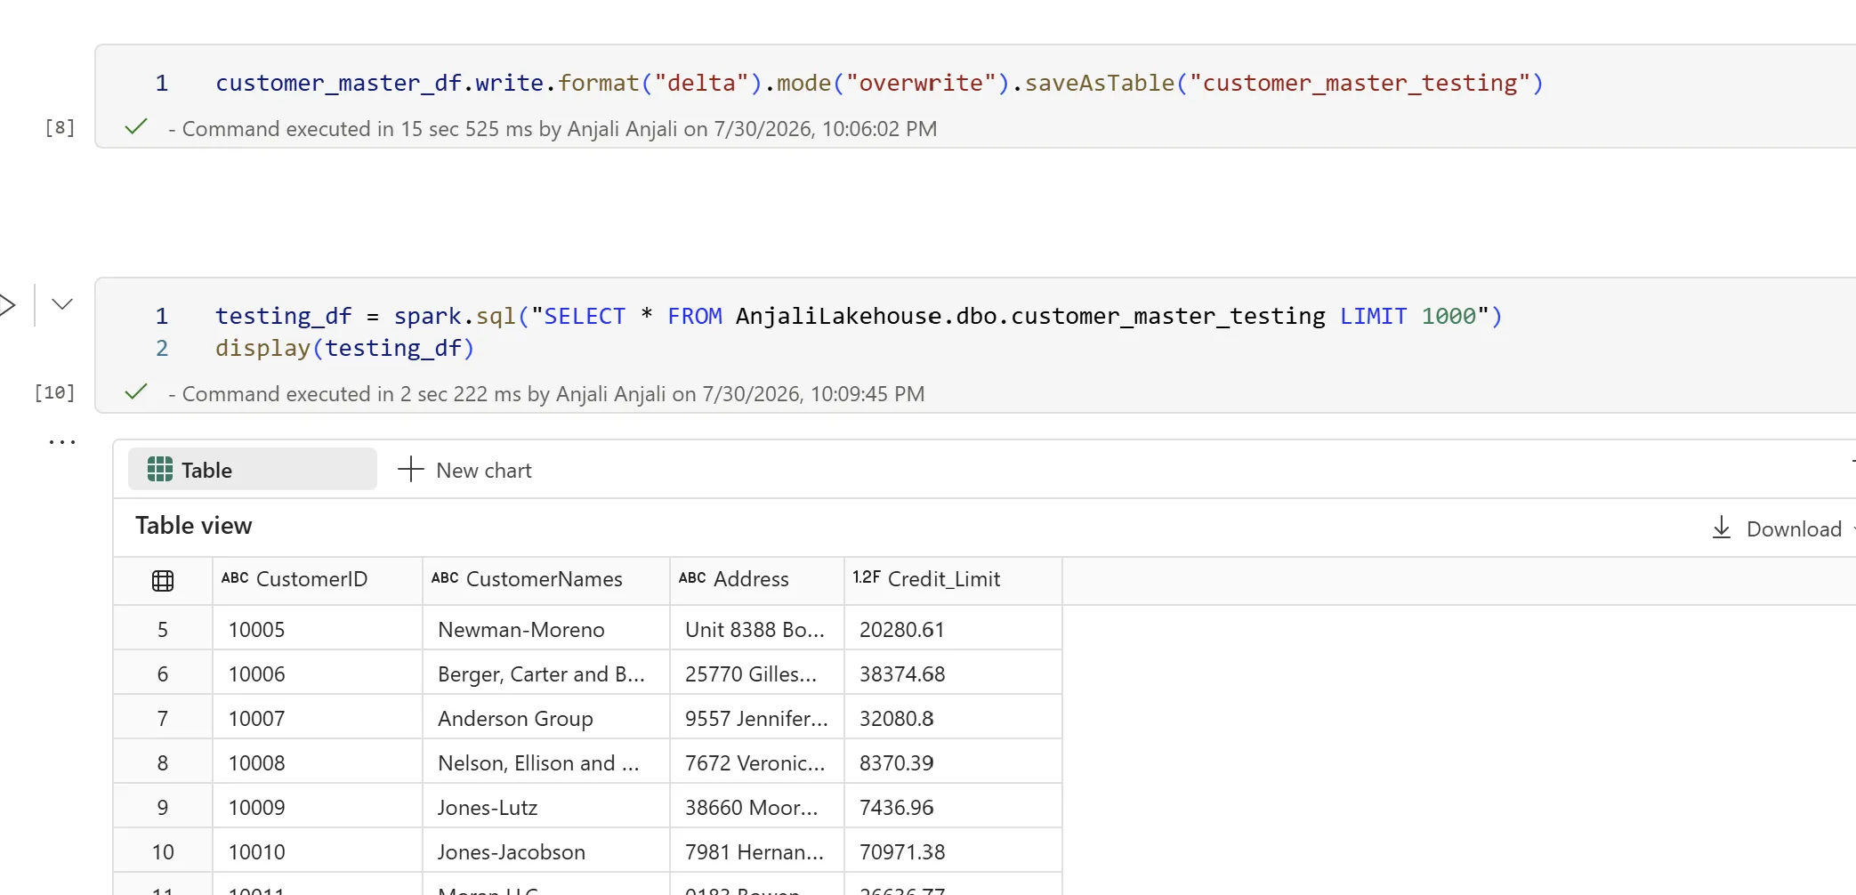The image size is (1856, 895).
Task: Click address cell 7672 Veronic...
Action: [757, 762]
